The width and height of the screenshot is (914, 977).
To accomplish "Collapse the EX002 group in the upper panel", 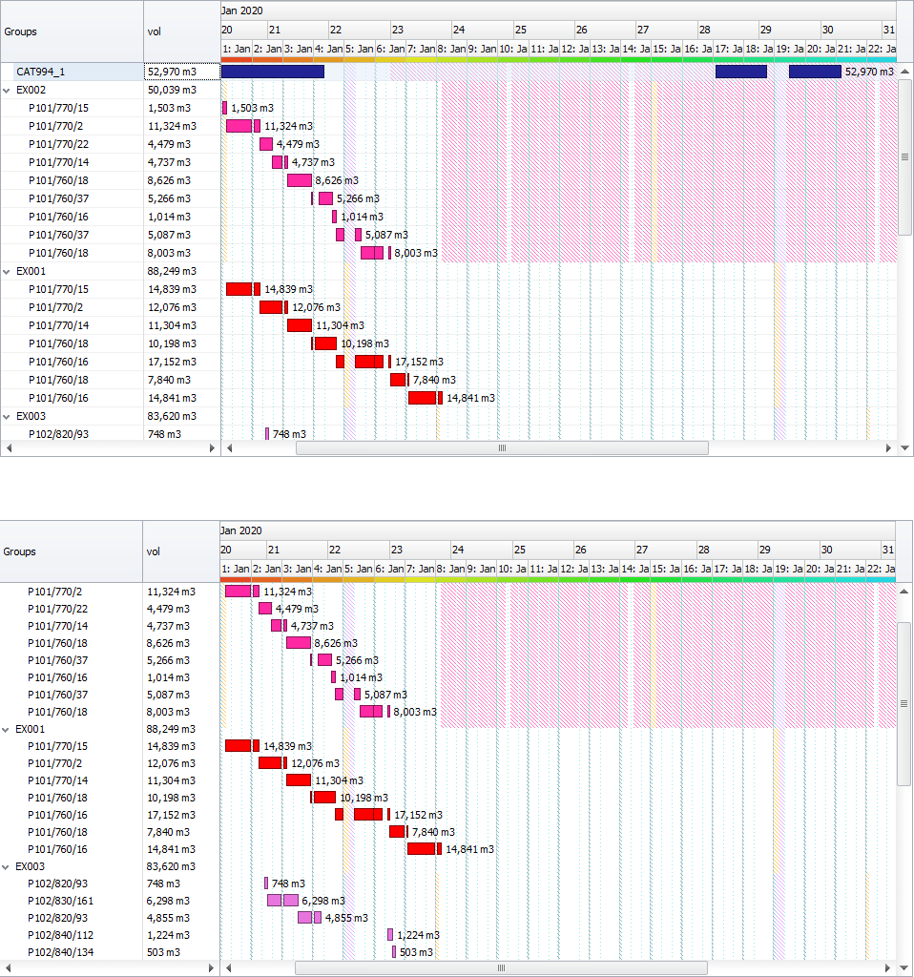I will click(x=8, y=90).
